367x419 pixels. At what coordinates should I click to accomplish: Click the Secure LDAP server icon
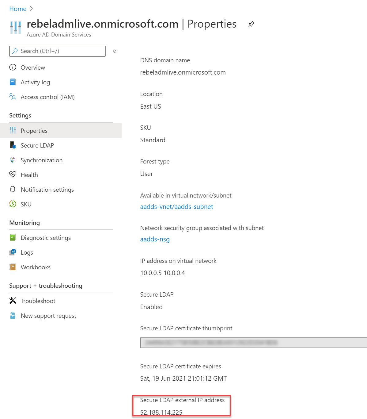point(13,145)
